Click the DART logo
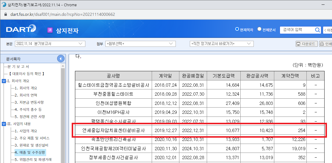The image size is (332, 163). [21, 29]
